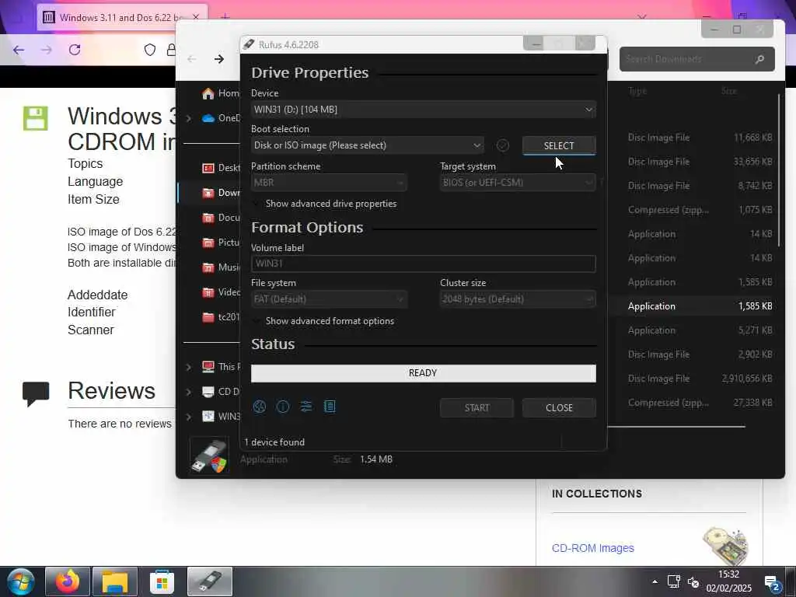Click SELECT to choose an ISO image
The height and width of the screenshot is (597, 796).
[x=559, y=145]
